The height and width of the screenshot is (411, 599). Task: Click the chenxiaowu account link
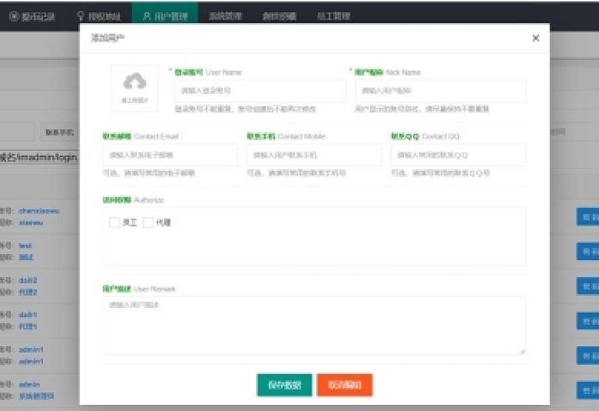tap(39, 211)
